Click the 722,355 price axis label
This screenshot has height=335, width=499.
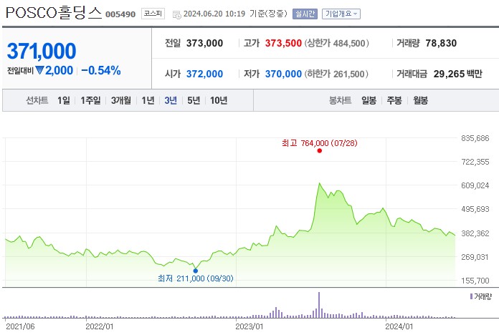click(475, 162)
